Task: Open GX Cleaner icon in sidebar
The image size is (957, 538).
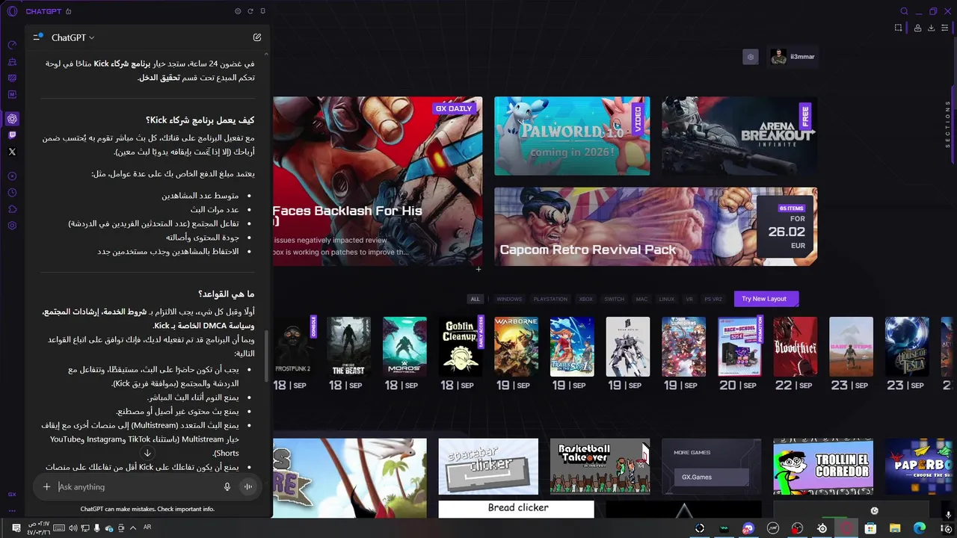Action: (12, 61)
